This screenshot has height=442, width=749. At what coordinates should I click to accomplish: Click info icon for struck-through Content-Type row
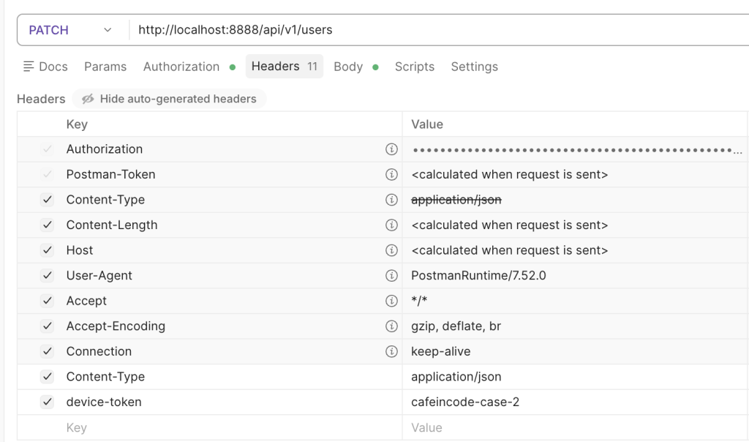click(x=391, y=200)
